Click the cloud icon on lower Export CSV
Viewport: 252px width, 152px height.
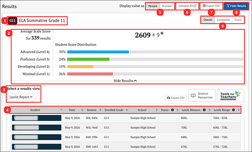pos(168,98)
